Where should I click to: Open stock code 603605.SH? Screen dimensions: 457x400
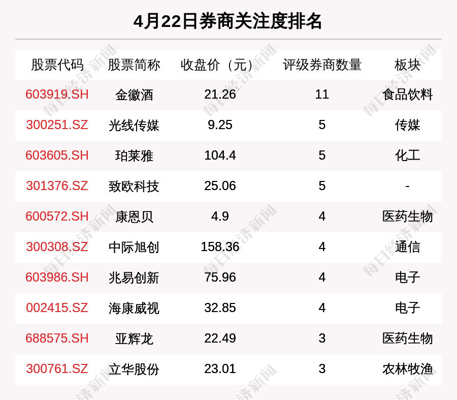click(57, 155)
